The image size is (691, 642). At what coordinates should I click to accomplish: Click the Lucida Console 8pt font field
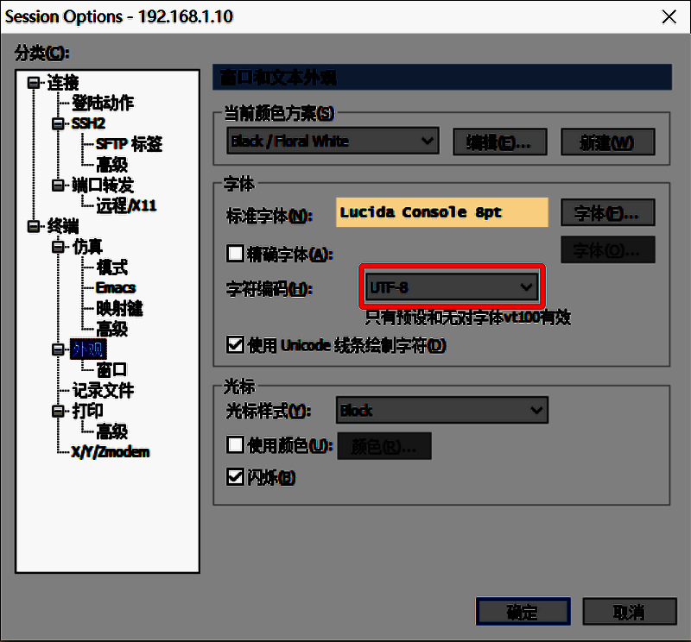(441, 211)
